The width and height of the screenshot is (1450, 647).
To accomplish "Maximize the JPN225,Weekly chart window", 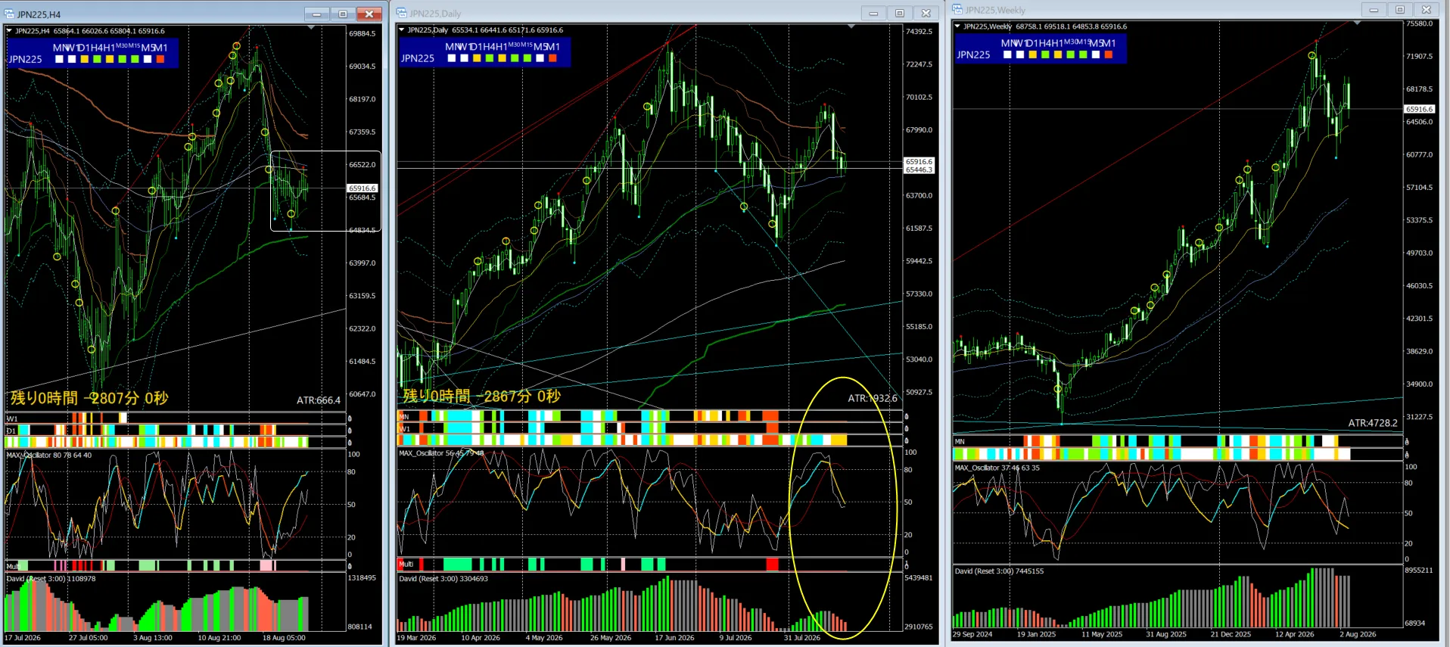I will (1400, 9).
